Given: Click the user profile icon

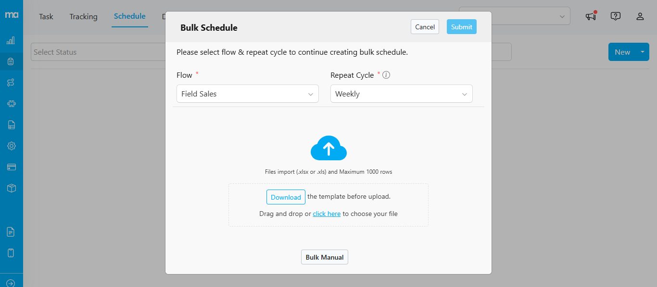Looking at the screenshot, I should pos(640,16).
